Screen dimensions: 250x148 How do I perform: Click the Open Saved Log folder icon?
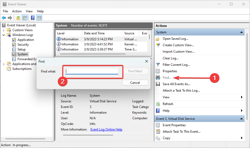(158, 39)
